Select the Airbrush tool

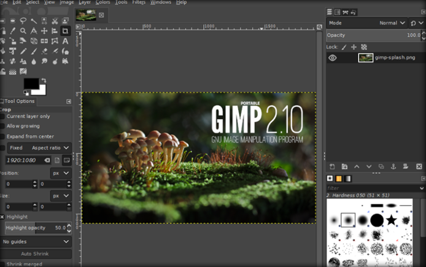point(55,51)
